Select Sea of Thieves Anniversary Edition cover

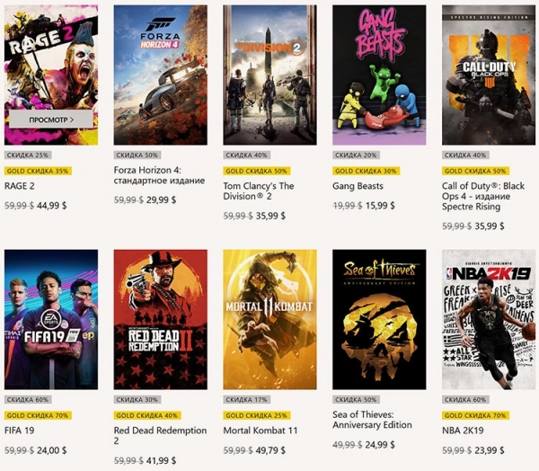379,319
